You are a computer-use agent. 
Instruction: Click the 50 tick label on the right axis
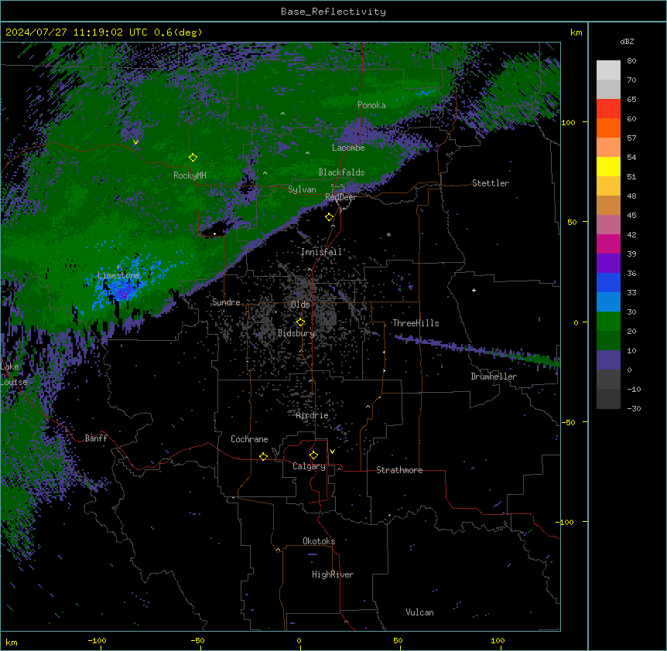click(x=572, y=222)
